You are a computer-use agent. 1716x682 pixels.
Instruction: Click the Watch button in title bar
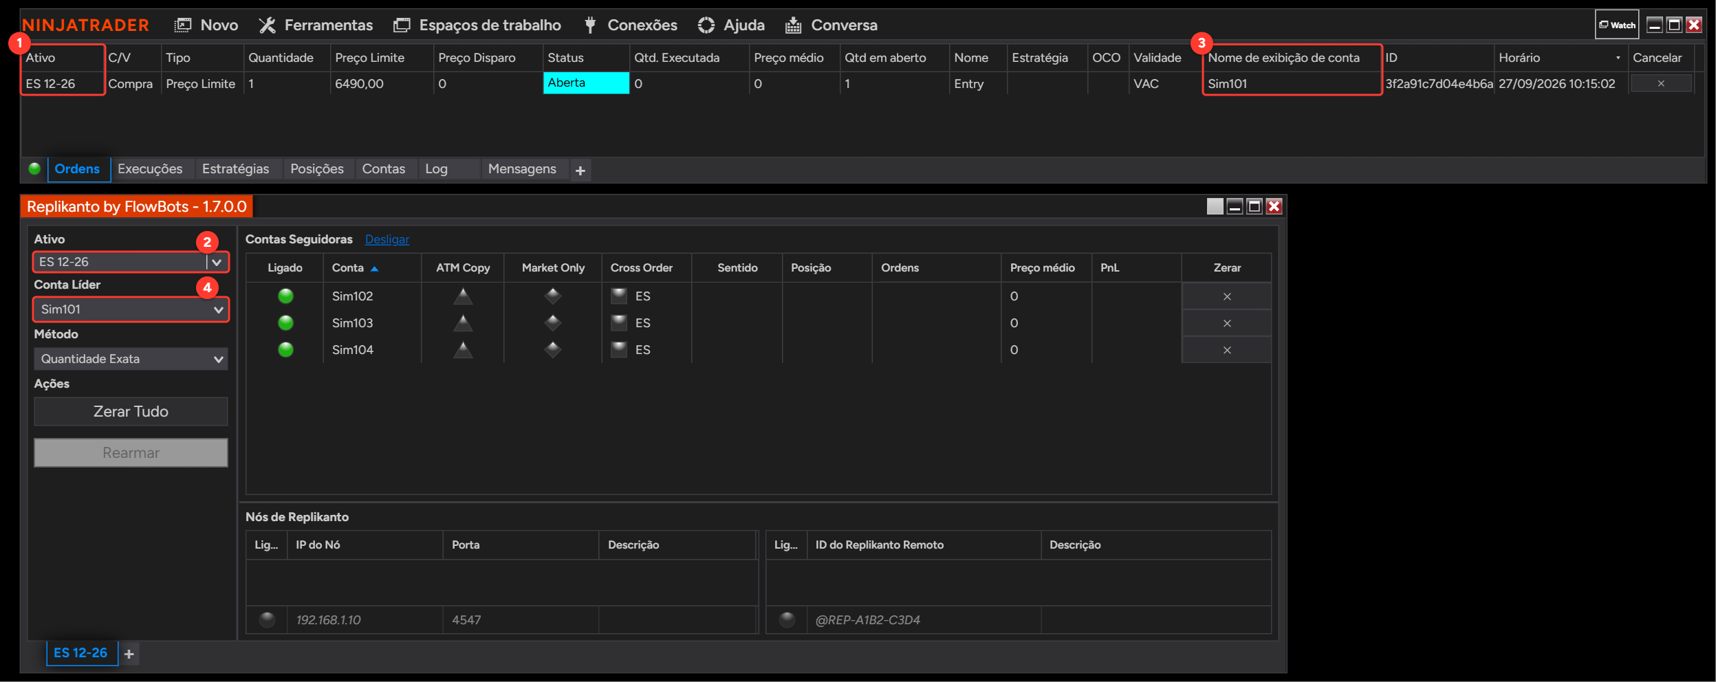[x=1617, y=25]
